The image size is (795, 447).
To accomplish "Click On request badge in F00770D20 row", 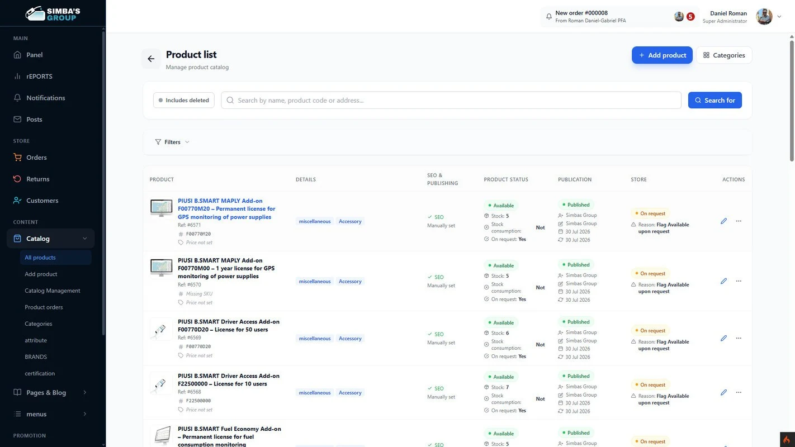I will 650,330.
